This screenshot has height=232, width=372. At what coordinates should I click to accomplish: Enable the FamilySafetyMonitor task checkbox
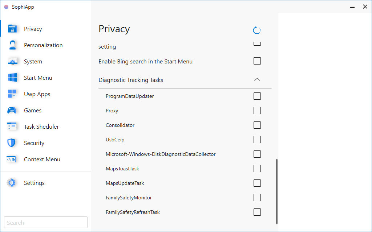click(257, 198)
